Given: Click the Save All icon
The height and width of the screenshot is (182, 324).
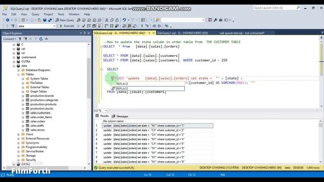Looking at the screenshot, I should [50, 20].
